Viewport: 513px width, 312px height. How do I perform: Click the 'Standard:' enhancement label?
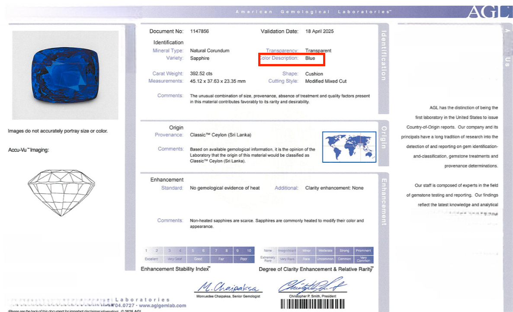172,188
